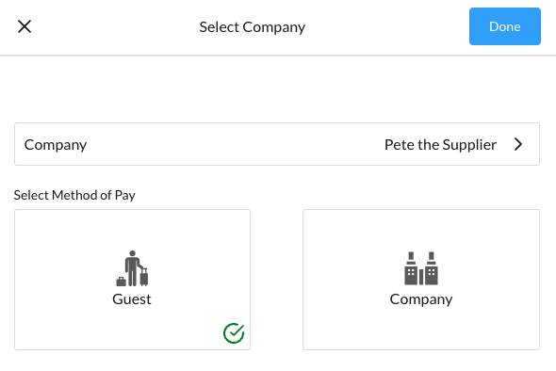Click the Select Method of Pay heading

(x=74, y=195)
